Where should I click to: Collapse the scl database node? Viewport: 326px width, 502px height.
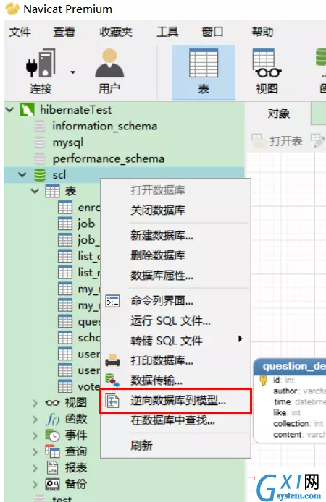[22, 175]
